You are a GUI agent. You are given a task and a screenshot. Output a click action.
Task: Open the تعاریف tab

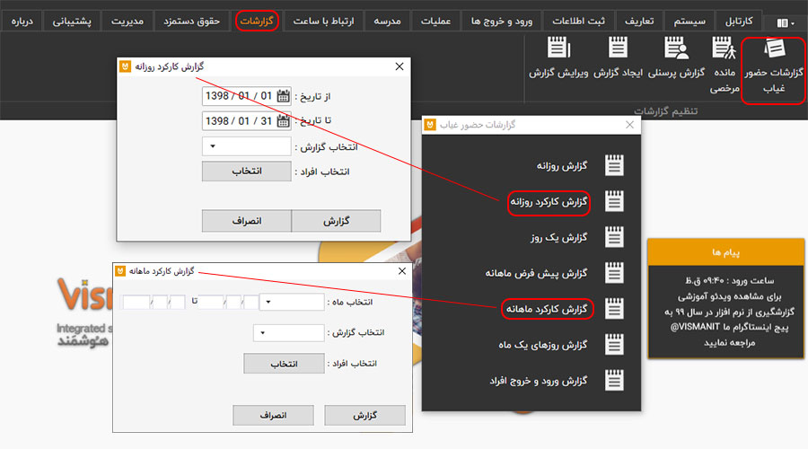pyautogui.click(x=639, y=22)
